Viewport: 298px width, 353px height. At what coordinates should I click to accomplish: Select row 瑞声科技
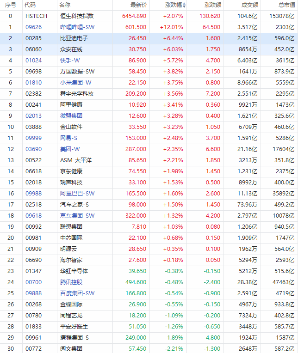tap(149, 183)
